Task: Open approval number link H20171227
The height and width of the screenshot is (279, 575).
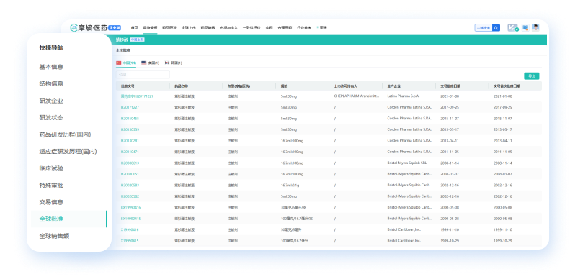Action: (130, 107)
